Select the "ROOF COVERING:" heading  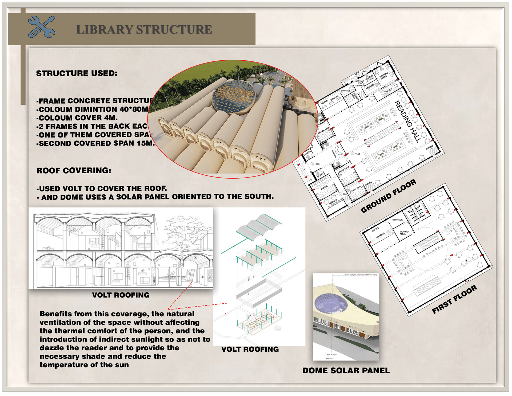[74, 171]
